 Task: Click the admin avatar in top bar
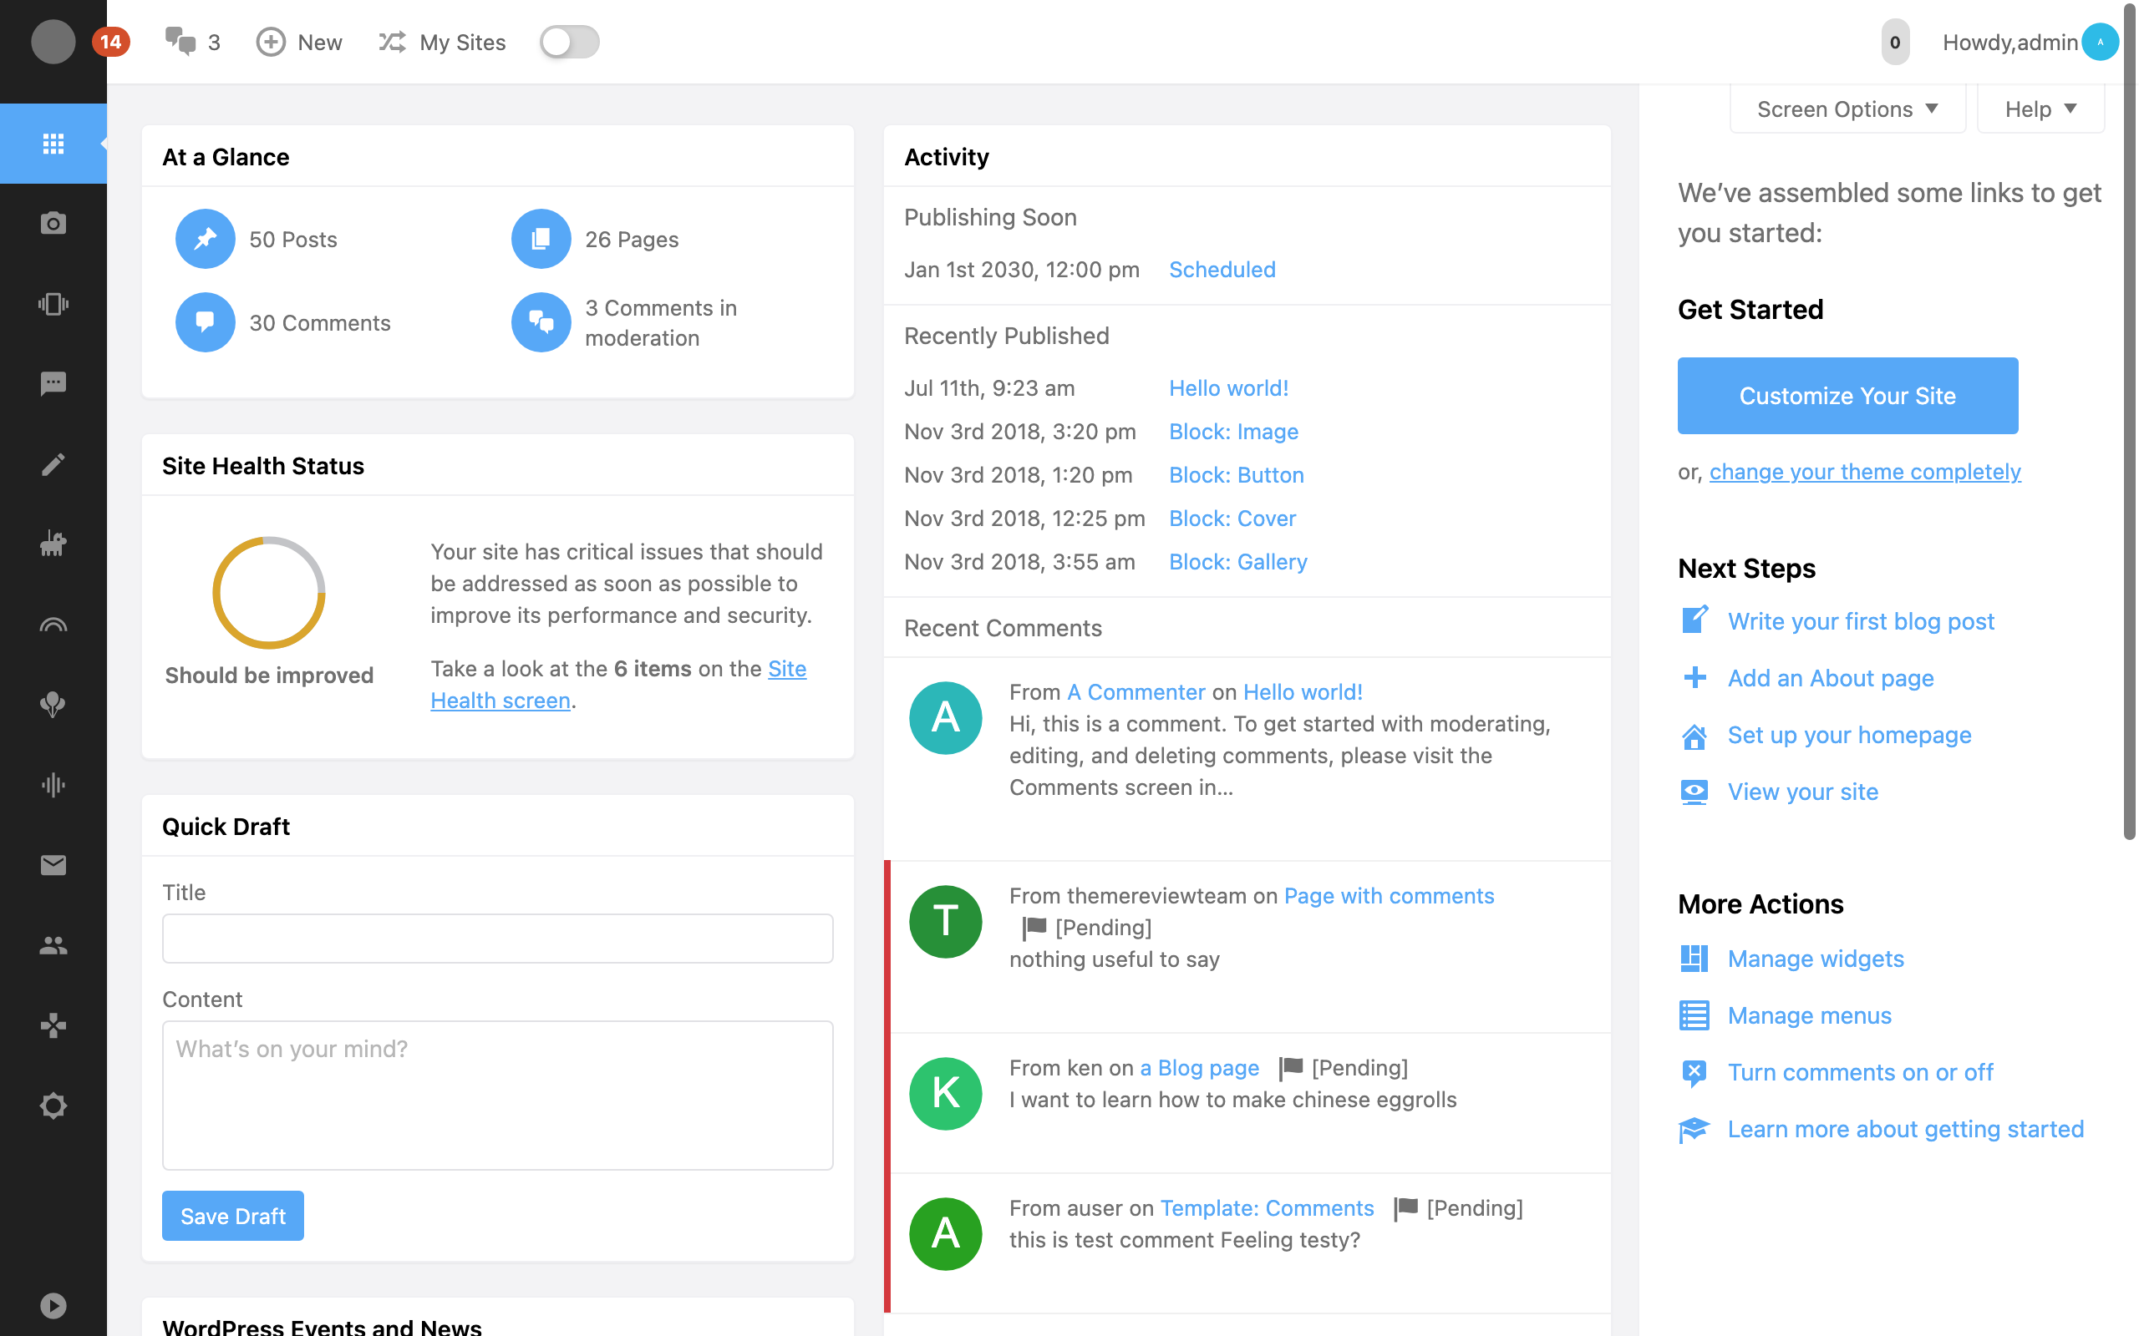(x=2100, y=42)
